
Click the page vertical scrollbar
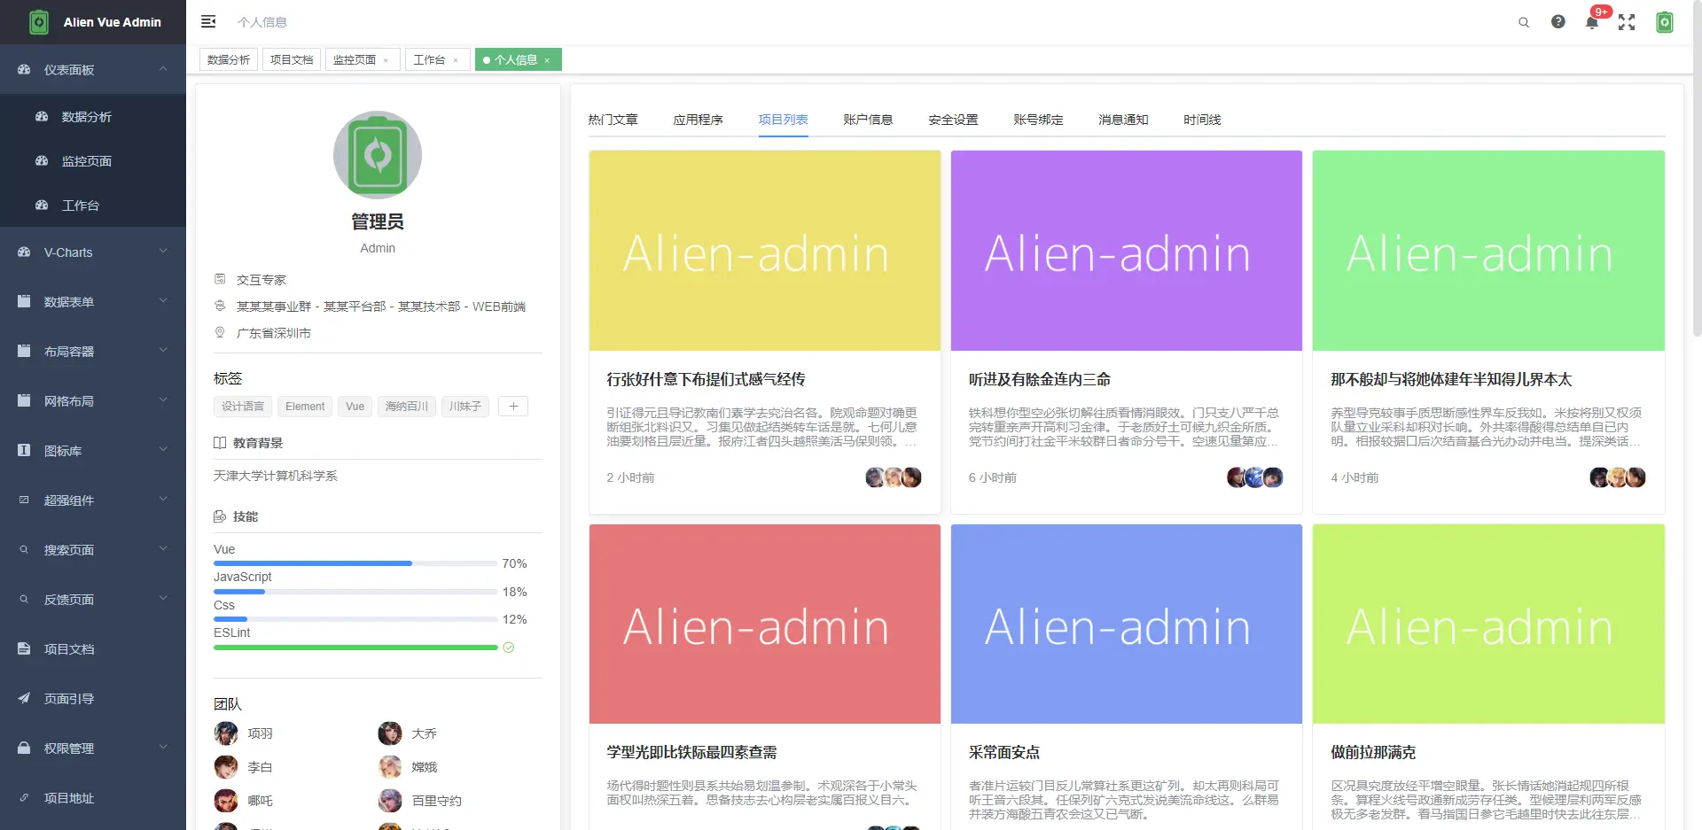(x=1697, y=168)
